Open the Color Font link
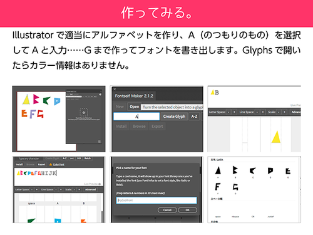The width and height of the screenshot is (313, 235). 59,164
